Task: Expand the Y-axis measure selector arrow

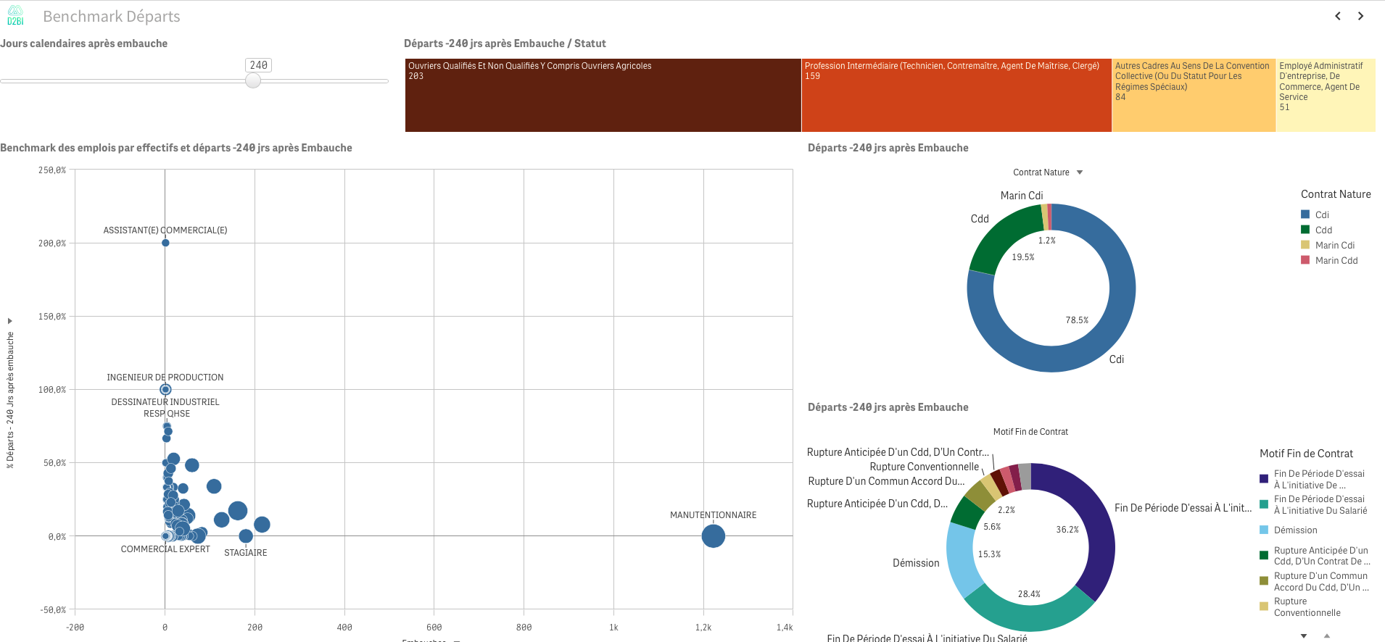Action: (10, 320)
